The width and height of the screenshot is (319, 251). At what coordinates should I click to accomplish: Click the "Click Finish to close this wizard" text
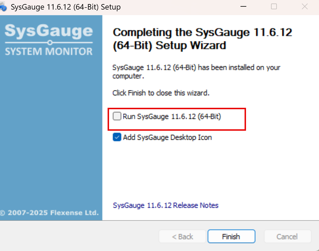click(x=161, y=93)
